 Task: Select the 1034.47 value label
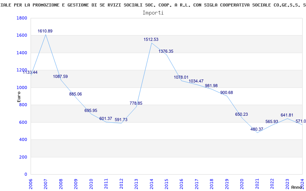tap(196, 81)
